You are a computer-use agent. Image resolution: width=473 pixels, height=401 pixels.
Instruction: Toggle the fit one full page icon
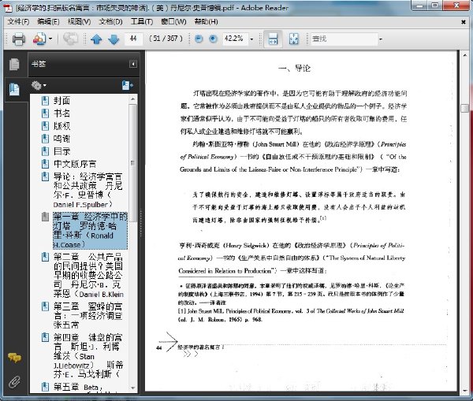pos(293,39)
